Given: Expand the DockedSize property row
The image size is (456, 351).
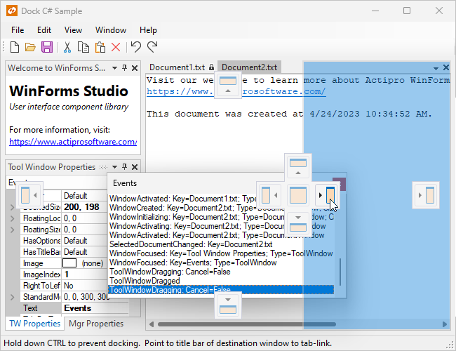Looking at the screenshot, I should 12,207.
